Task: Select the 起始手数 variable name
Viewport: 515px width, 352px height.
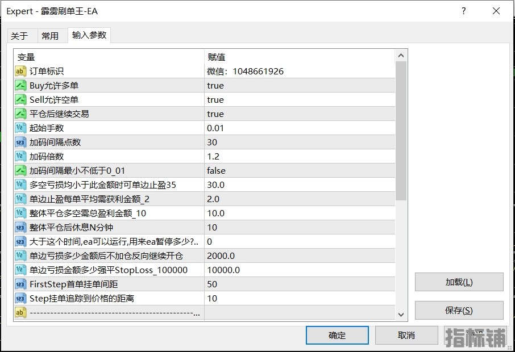Action: click(x=47, y=128)
